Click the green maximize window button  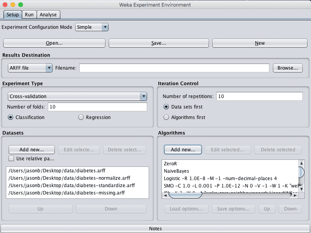point(20,5)
